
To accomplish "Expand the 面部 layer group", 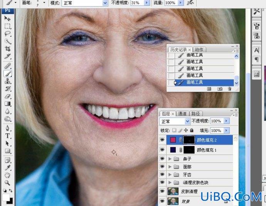I will click(170, 167).
